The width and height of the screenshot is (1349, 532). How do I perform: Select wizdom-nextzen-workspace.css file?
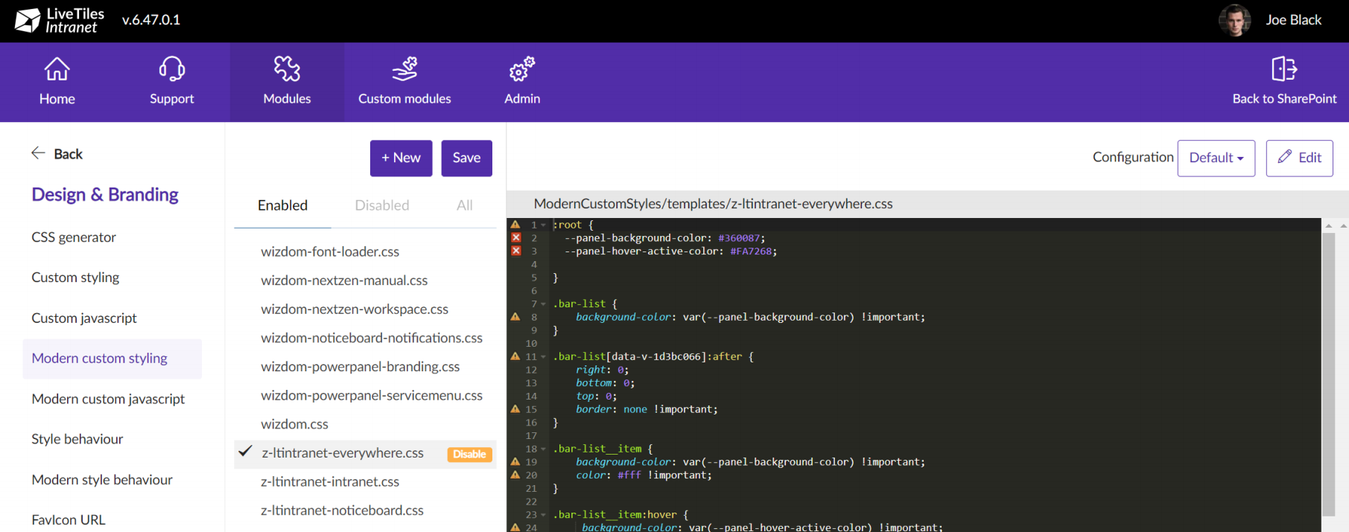pos(355,309)
